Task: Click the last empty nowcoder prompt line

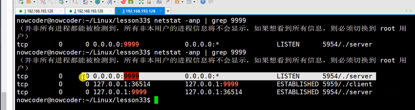Action: [x=84, y=100]
